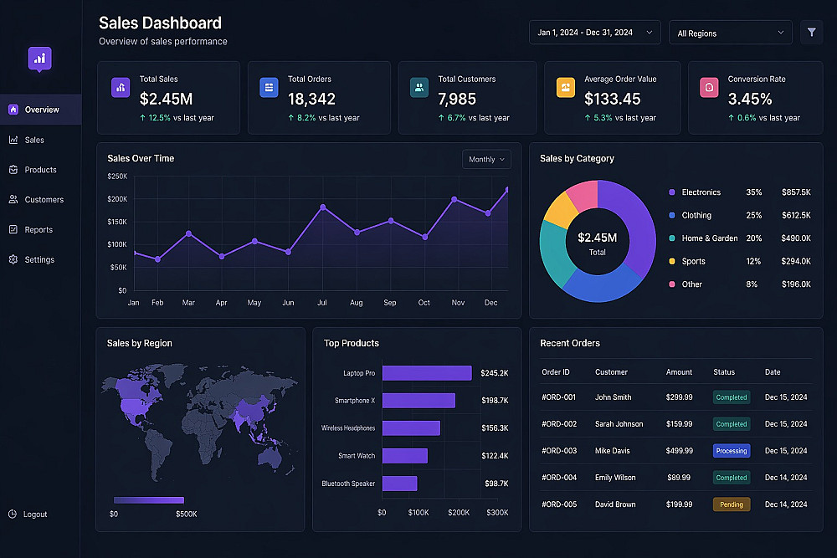
Task: Click the Processing status badge for ORD-003
Action: 732,451
